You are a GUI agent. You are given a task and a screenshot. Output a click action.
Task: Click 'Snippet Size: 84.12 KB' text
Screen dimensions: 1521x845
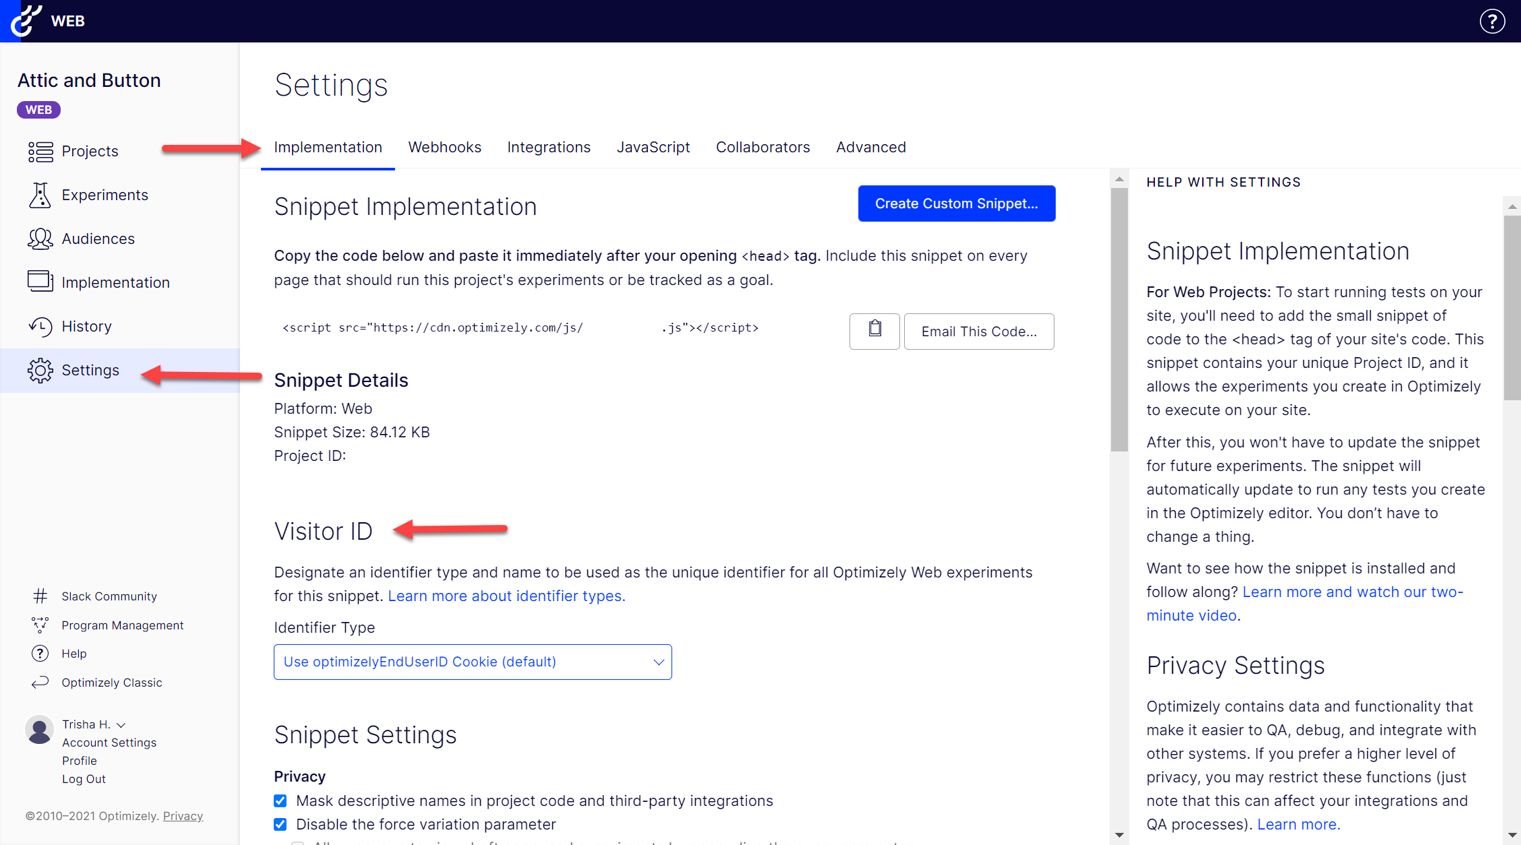pyautogui.click(x=352, y=432)
